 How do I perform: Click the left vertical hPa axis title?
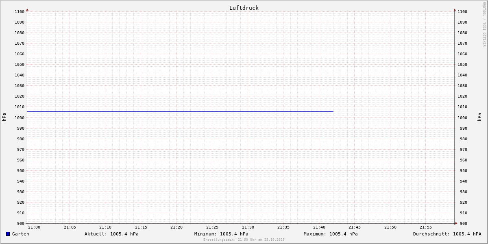(4, 117)
